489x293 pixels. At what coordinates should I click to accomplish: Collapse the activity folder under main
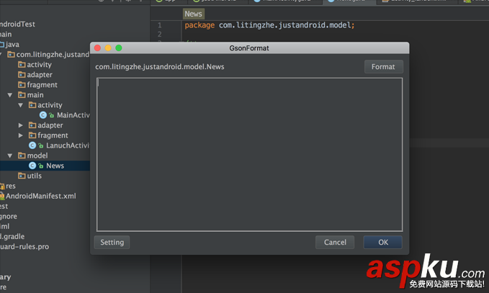[x=21, y=105]
